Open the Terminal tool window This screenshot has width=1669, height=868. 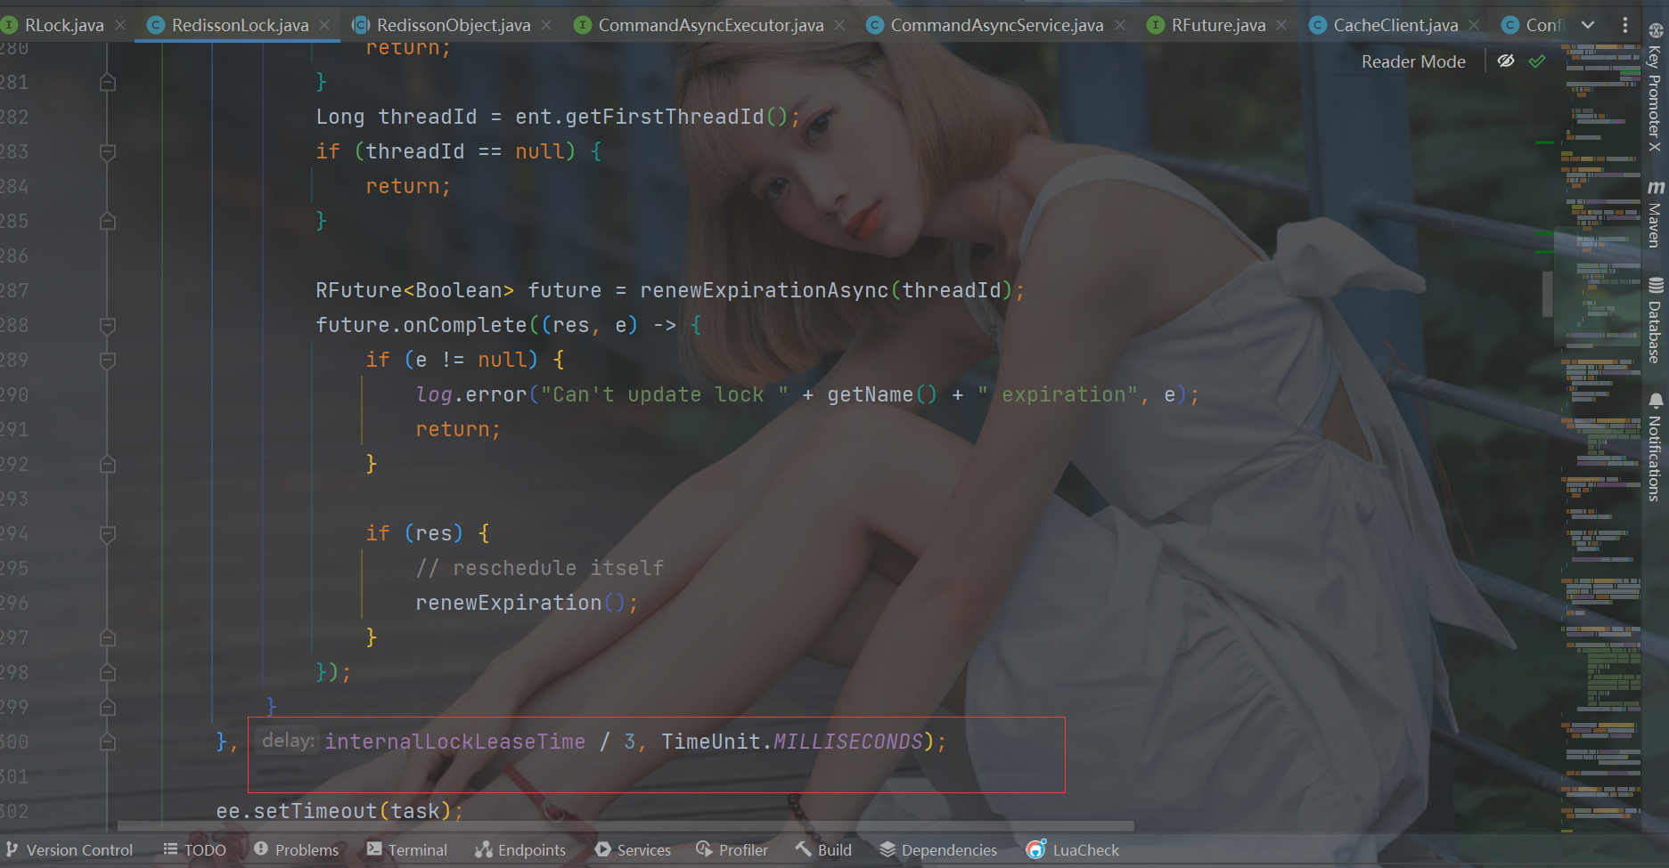(x=407, y=850)
